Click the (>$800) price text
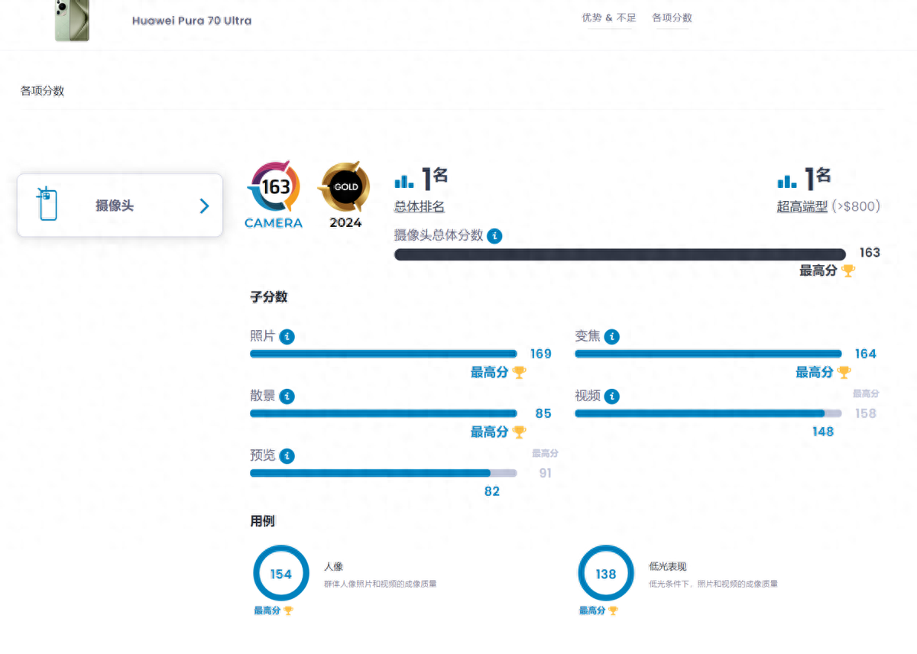 tap(856, 206)
